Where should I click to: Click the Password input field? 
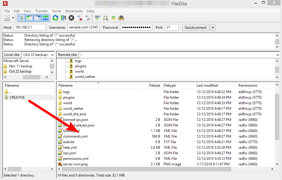coord(136,28)
